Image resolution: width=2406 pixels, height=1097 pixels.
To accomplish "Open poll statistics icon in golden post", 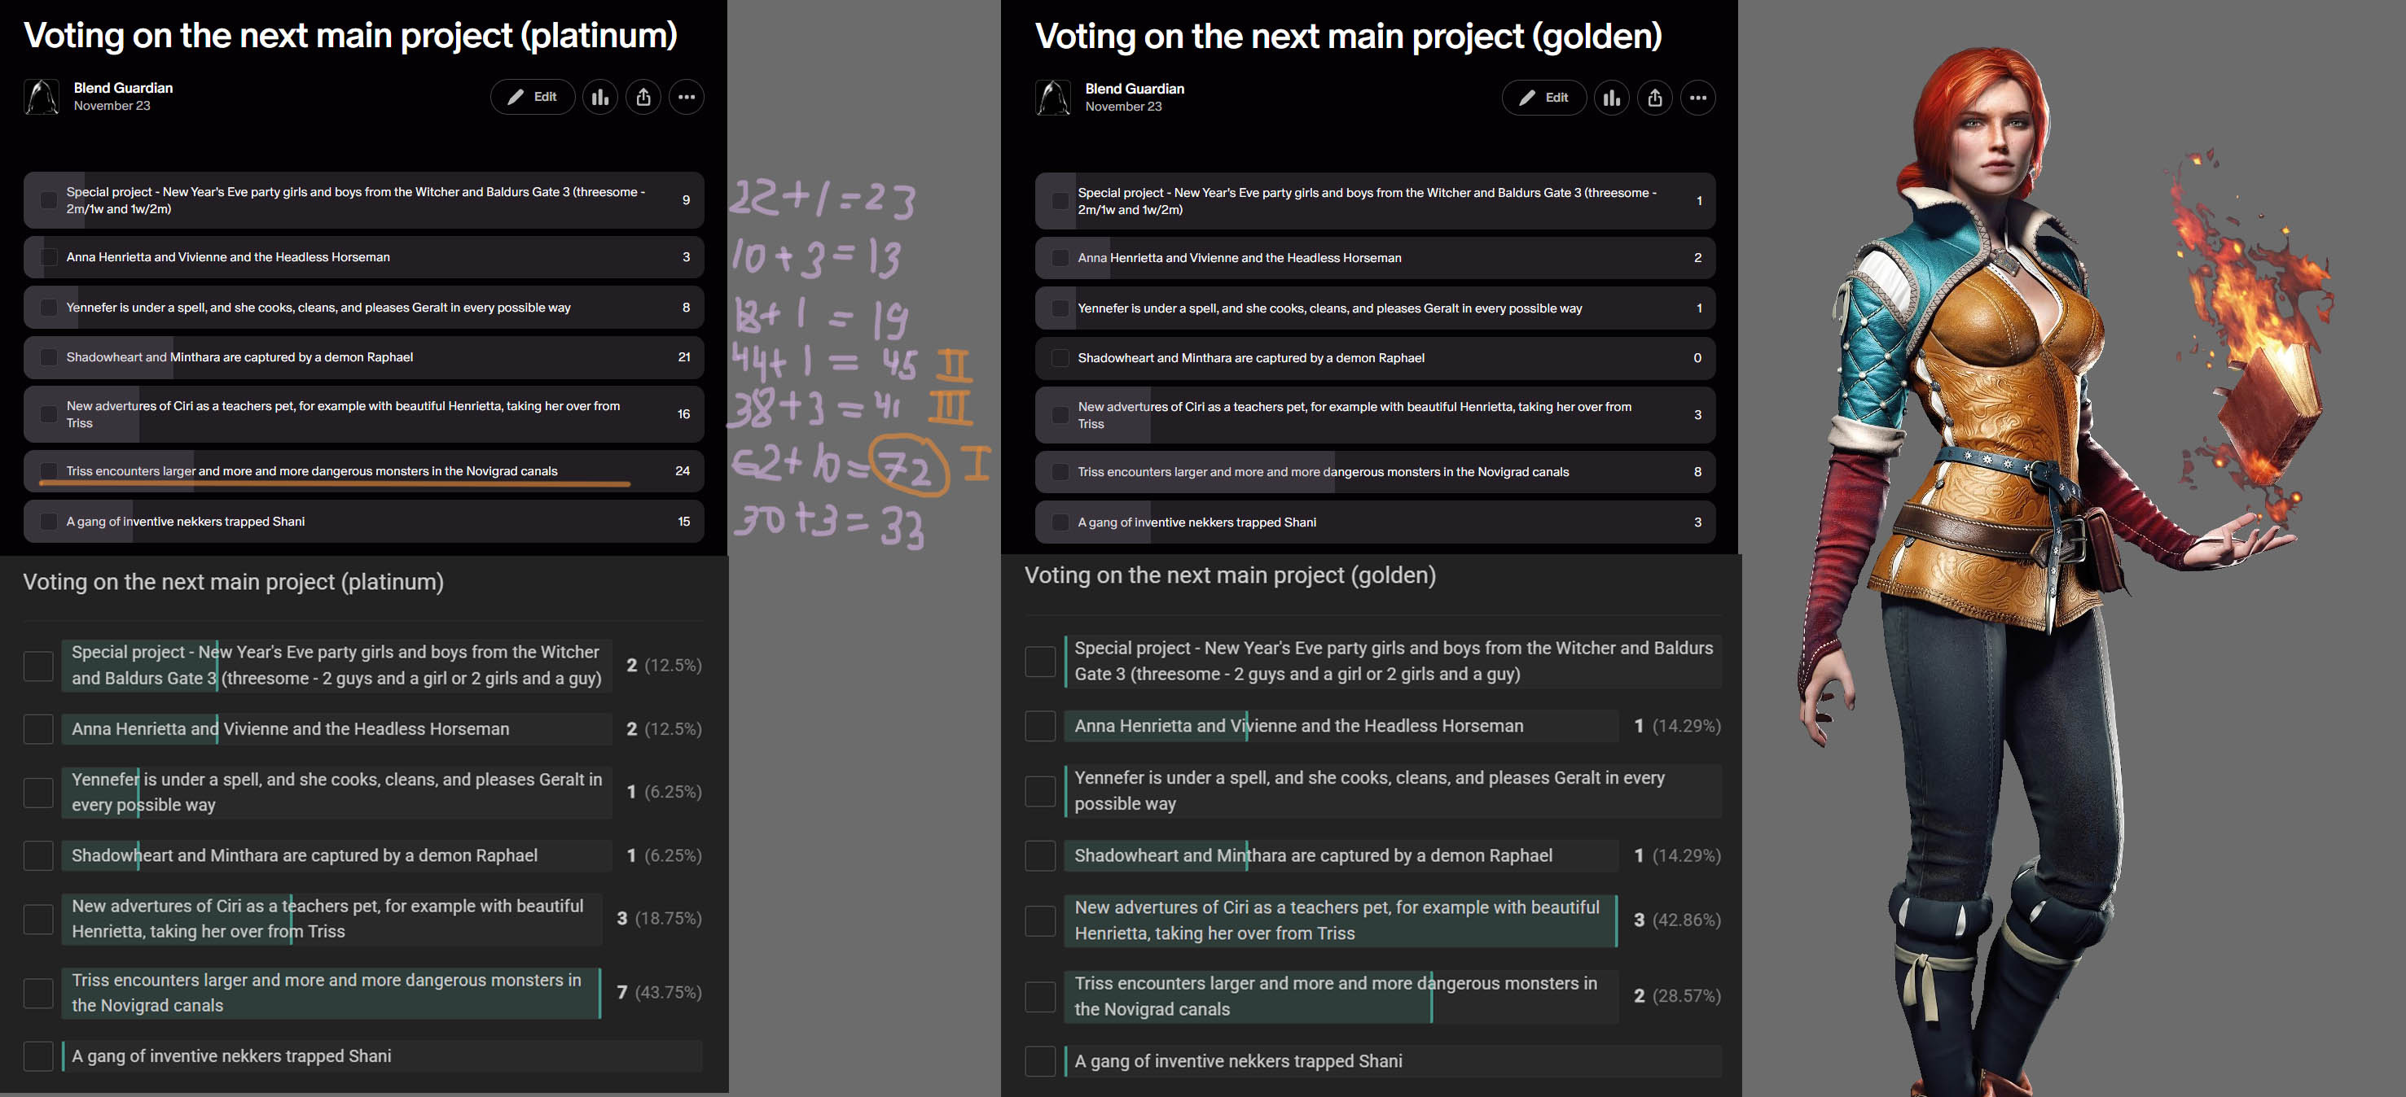I will pos(1611,98).
